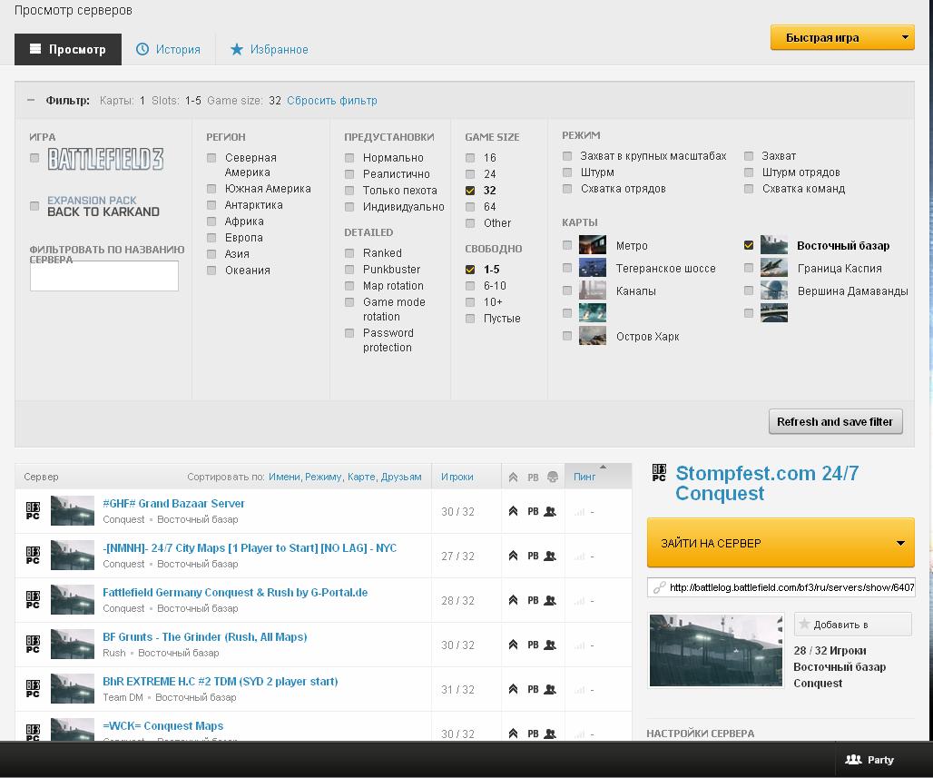Image resolution: width=933 pixels, height=778 pixels.
Task: Click the skull icon in the column header
Action: click(x=552, y=477)
